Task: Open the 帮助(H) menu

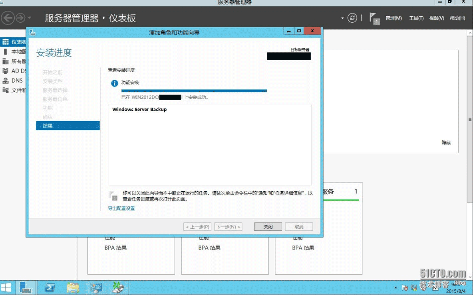Action: (457, 18)
